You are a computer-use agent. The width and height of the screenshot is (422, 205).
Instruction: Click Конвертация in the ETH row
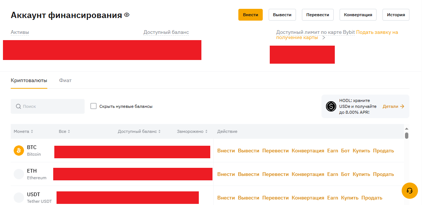tap(308, 174)
